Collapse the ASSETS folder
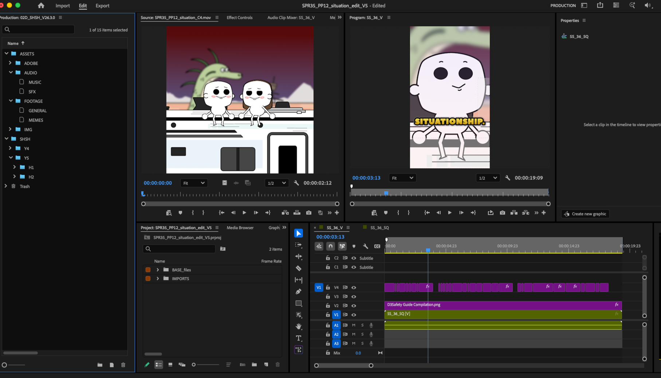The image size is (661, 378). point(7,54)
